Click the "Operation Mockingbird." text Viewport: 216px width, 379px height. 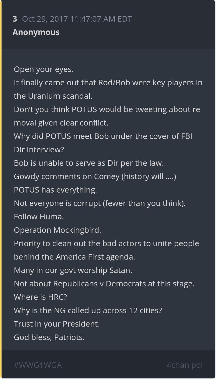tap(57, 230)
